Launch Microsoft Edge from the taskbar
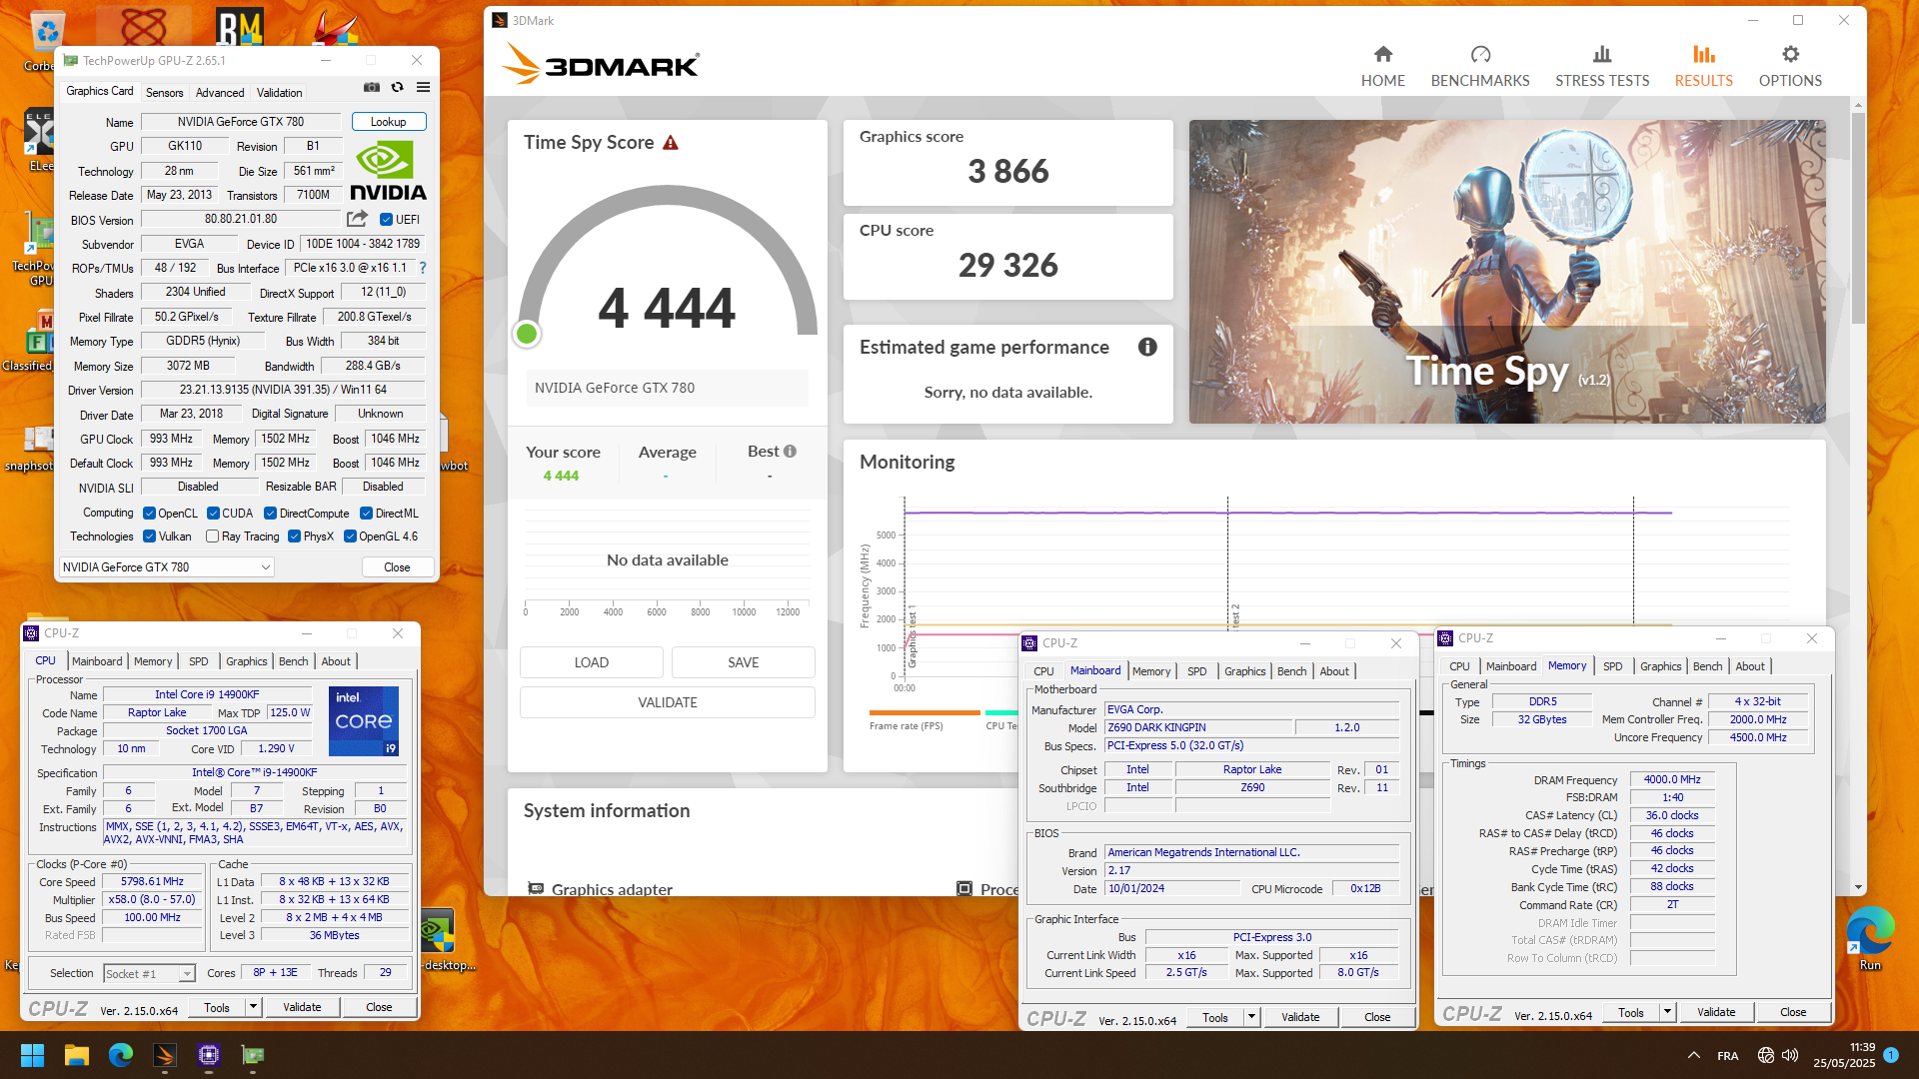This screenshot has height=1079, width=1919. [x=121, y=1055]
